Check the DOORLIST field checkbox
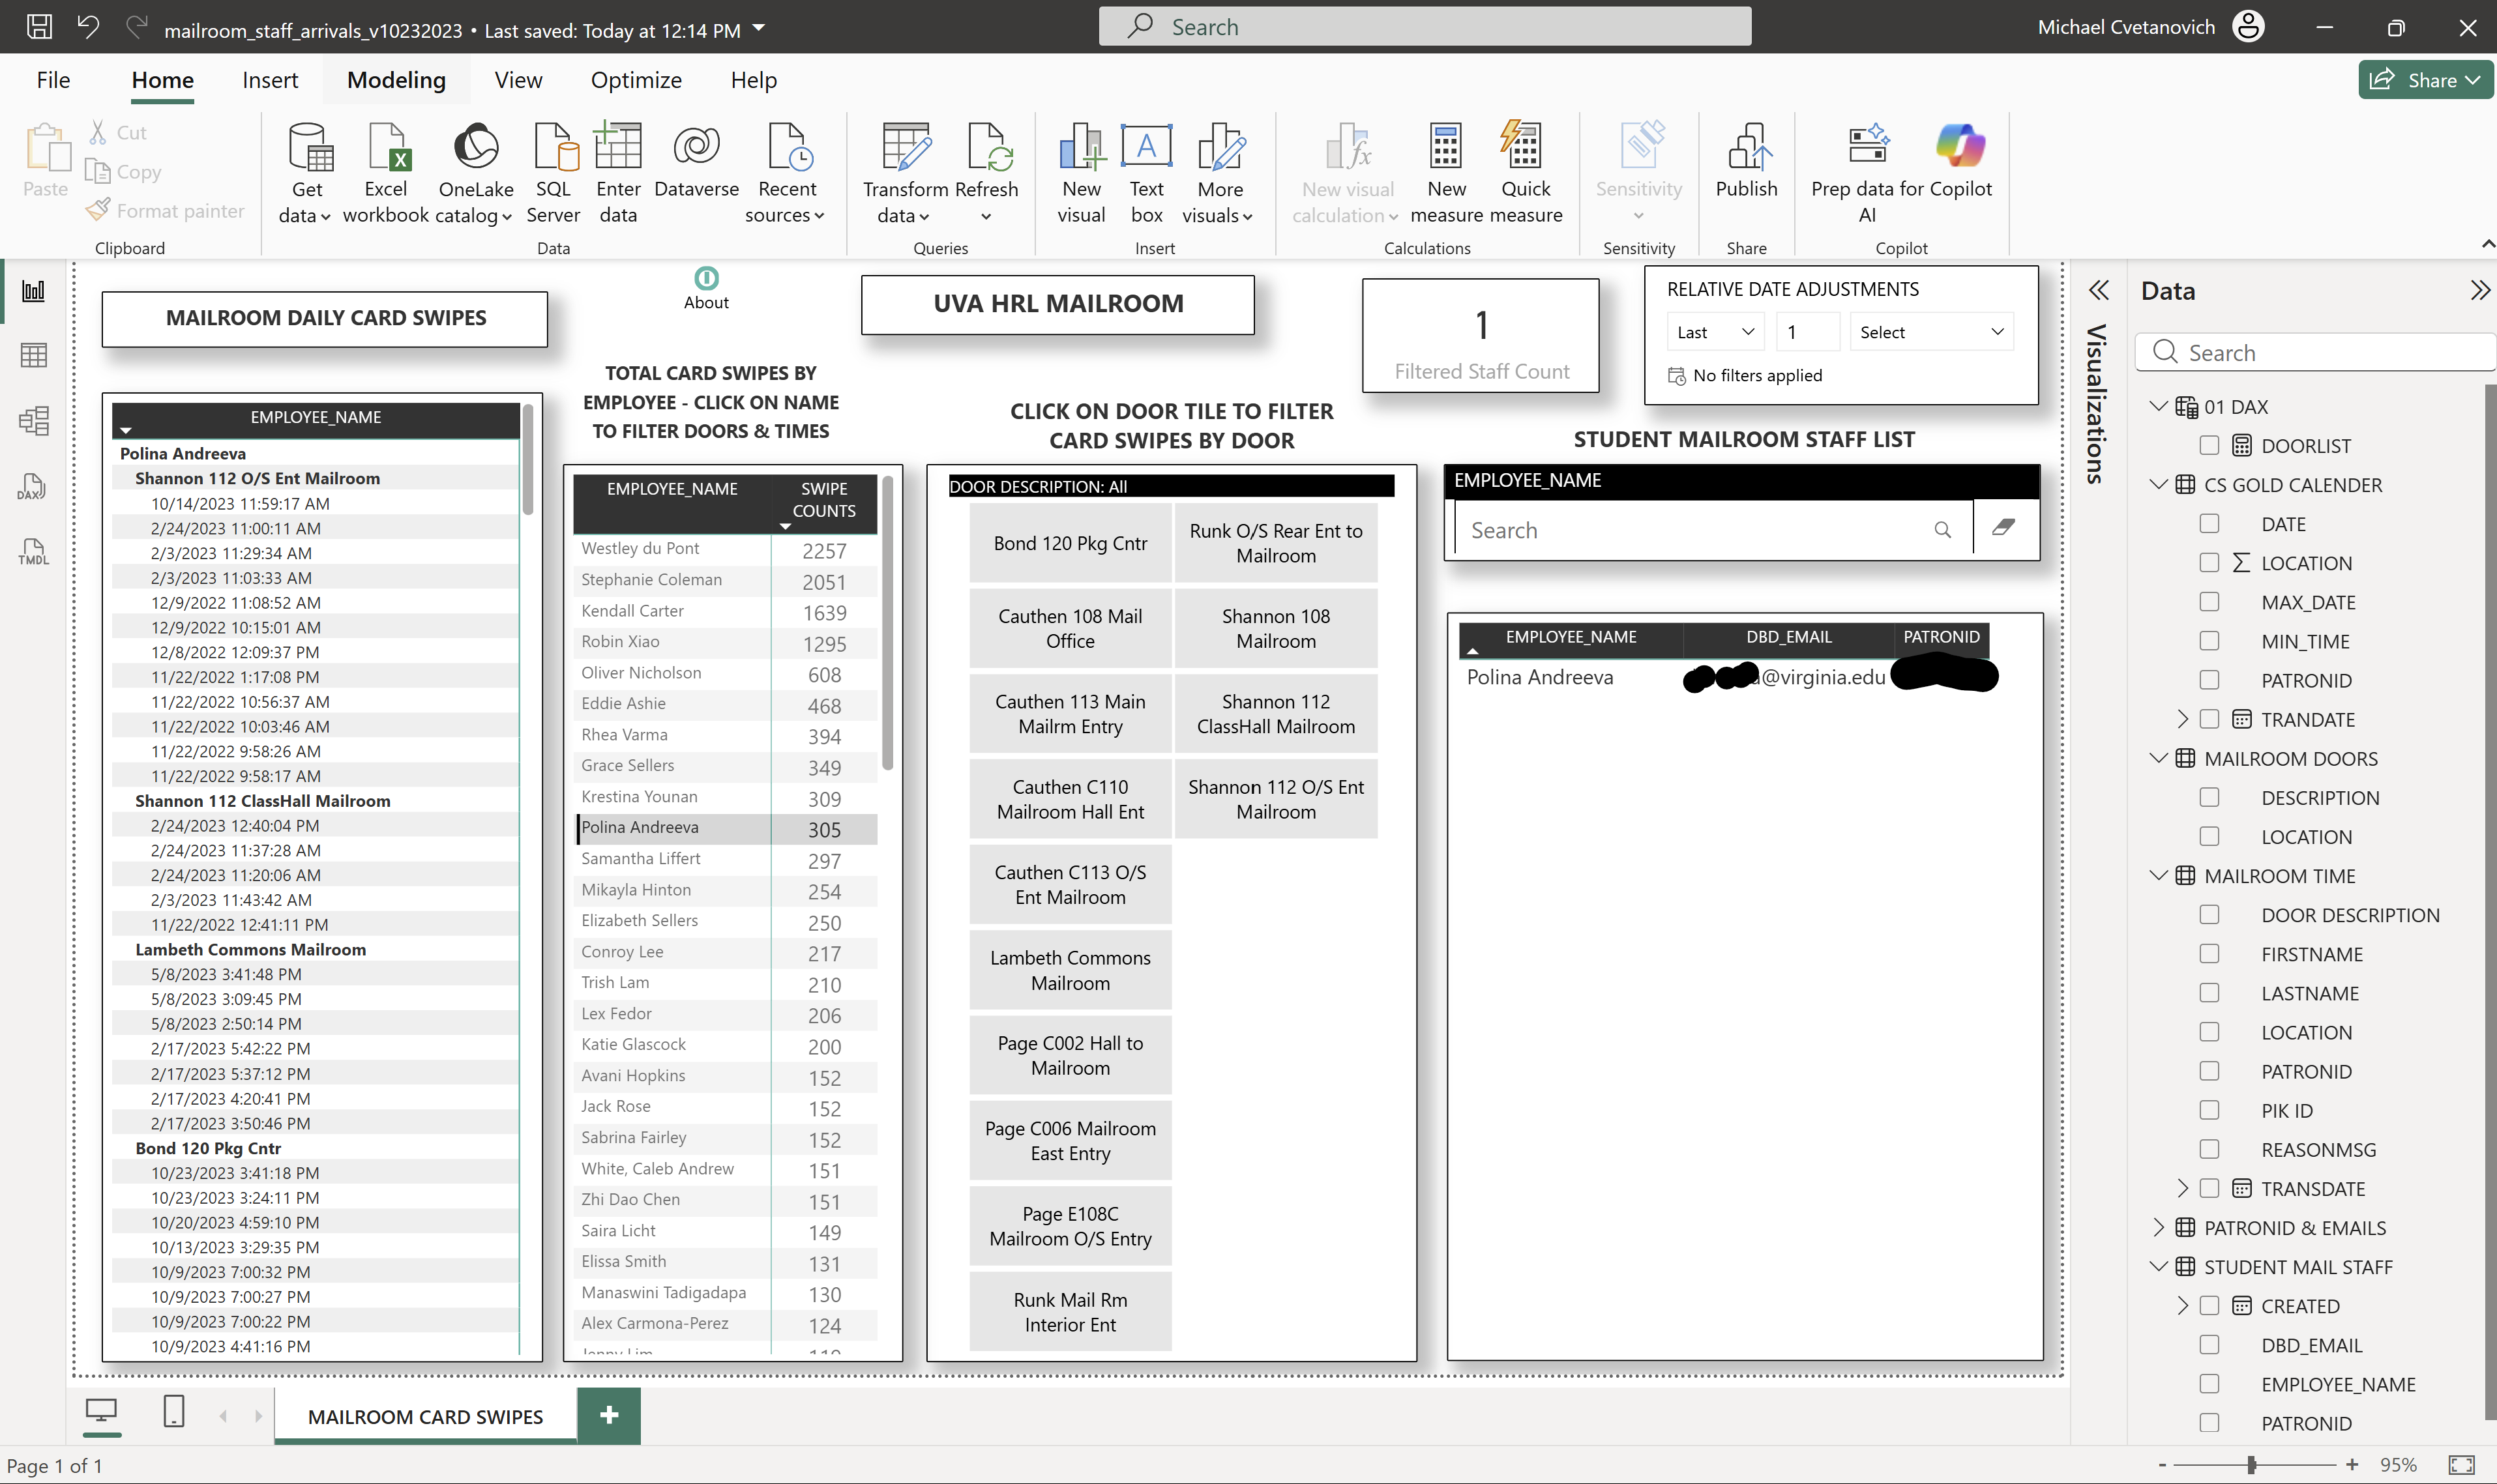This screenshot has width=2497, height=1484. [2210, 445]
